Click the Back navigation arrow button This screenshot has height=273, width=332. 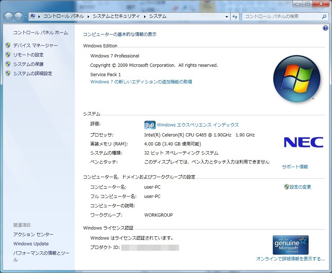click(x=9, y=17)
